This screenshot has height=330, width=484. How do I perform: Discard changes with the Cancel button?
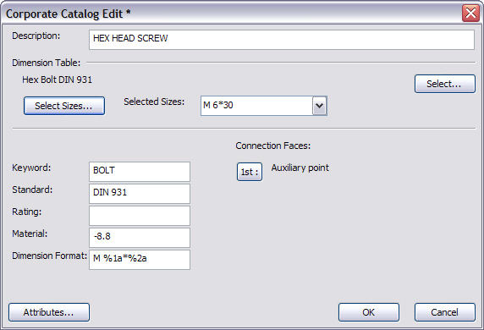[x=445, y=312]
